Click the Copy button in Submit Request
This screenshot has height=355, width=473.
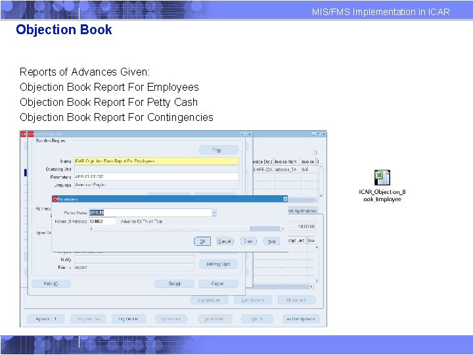[219, 150]
